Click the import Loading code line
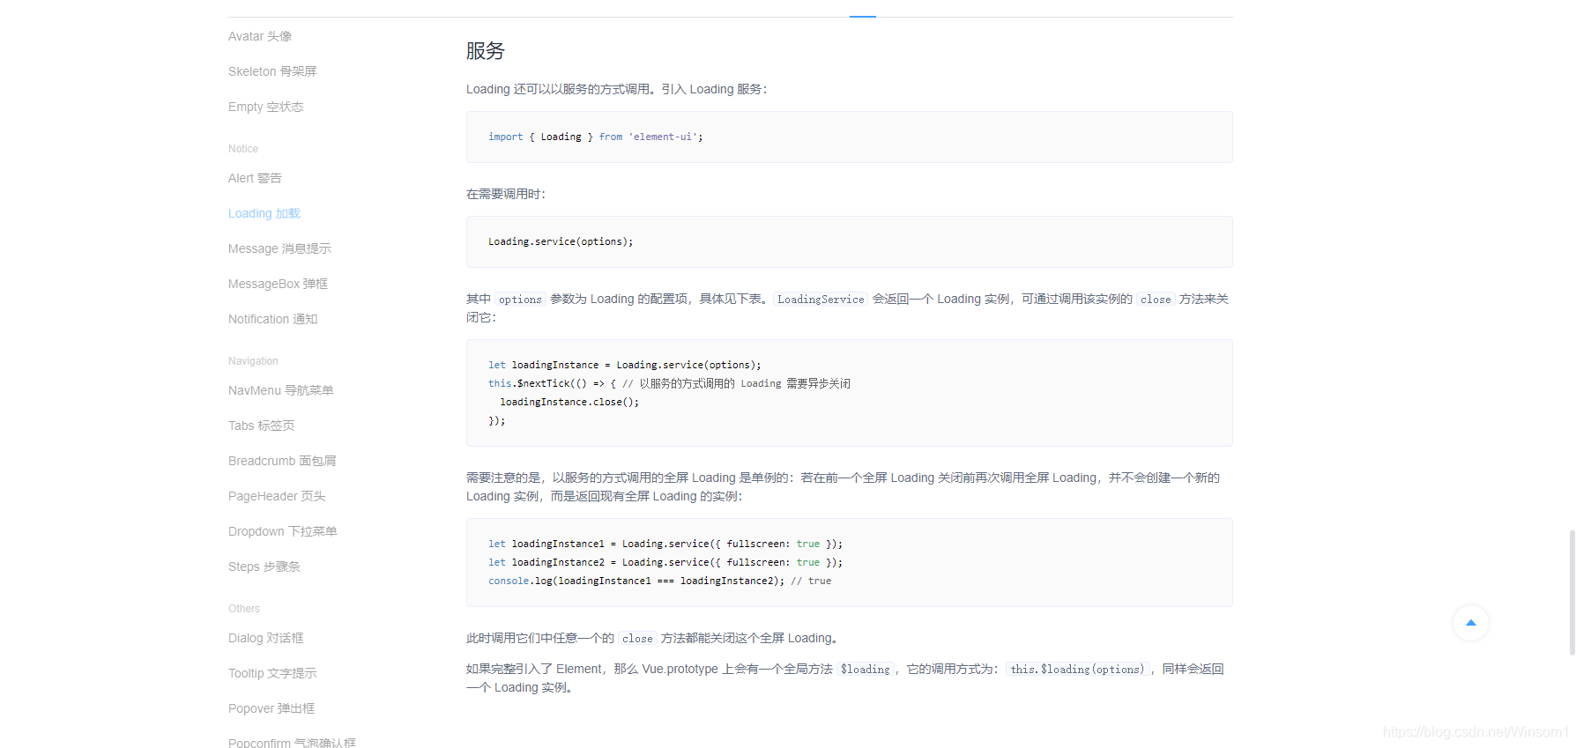1576x748 pixels. coord(595,137)
